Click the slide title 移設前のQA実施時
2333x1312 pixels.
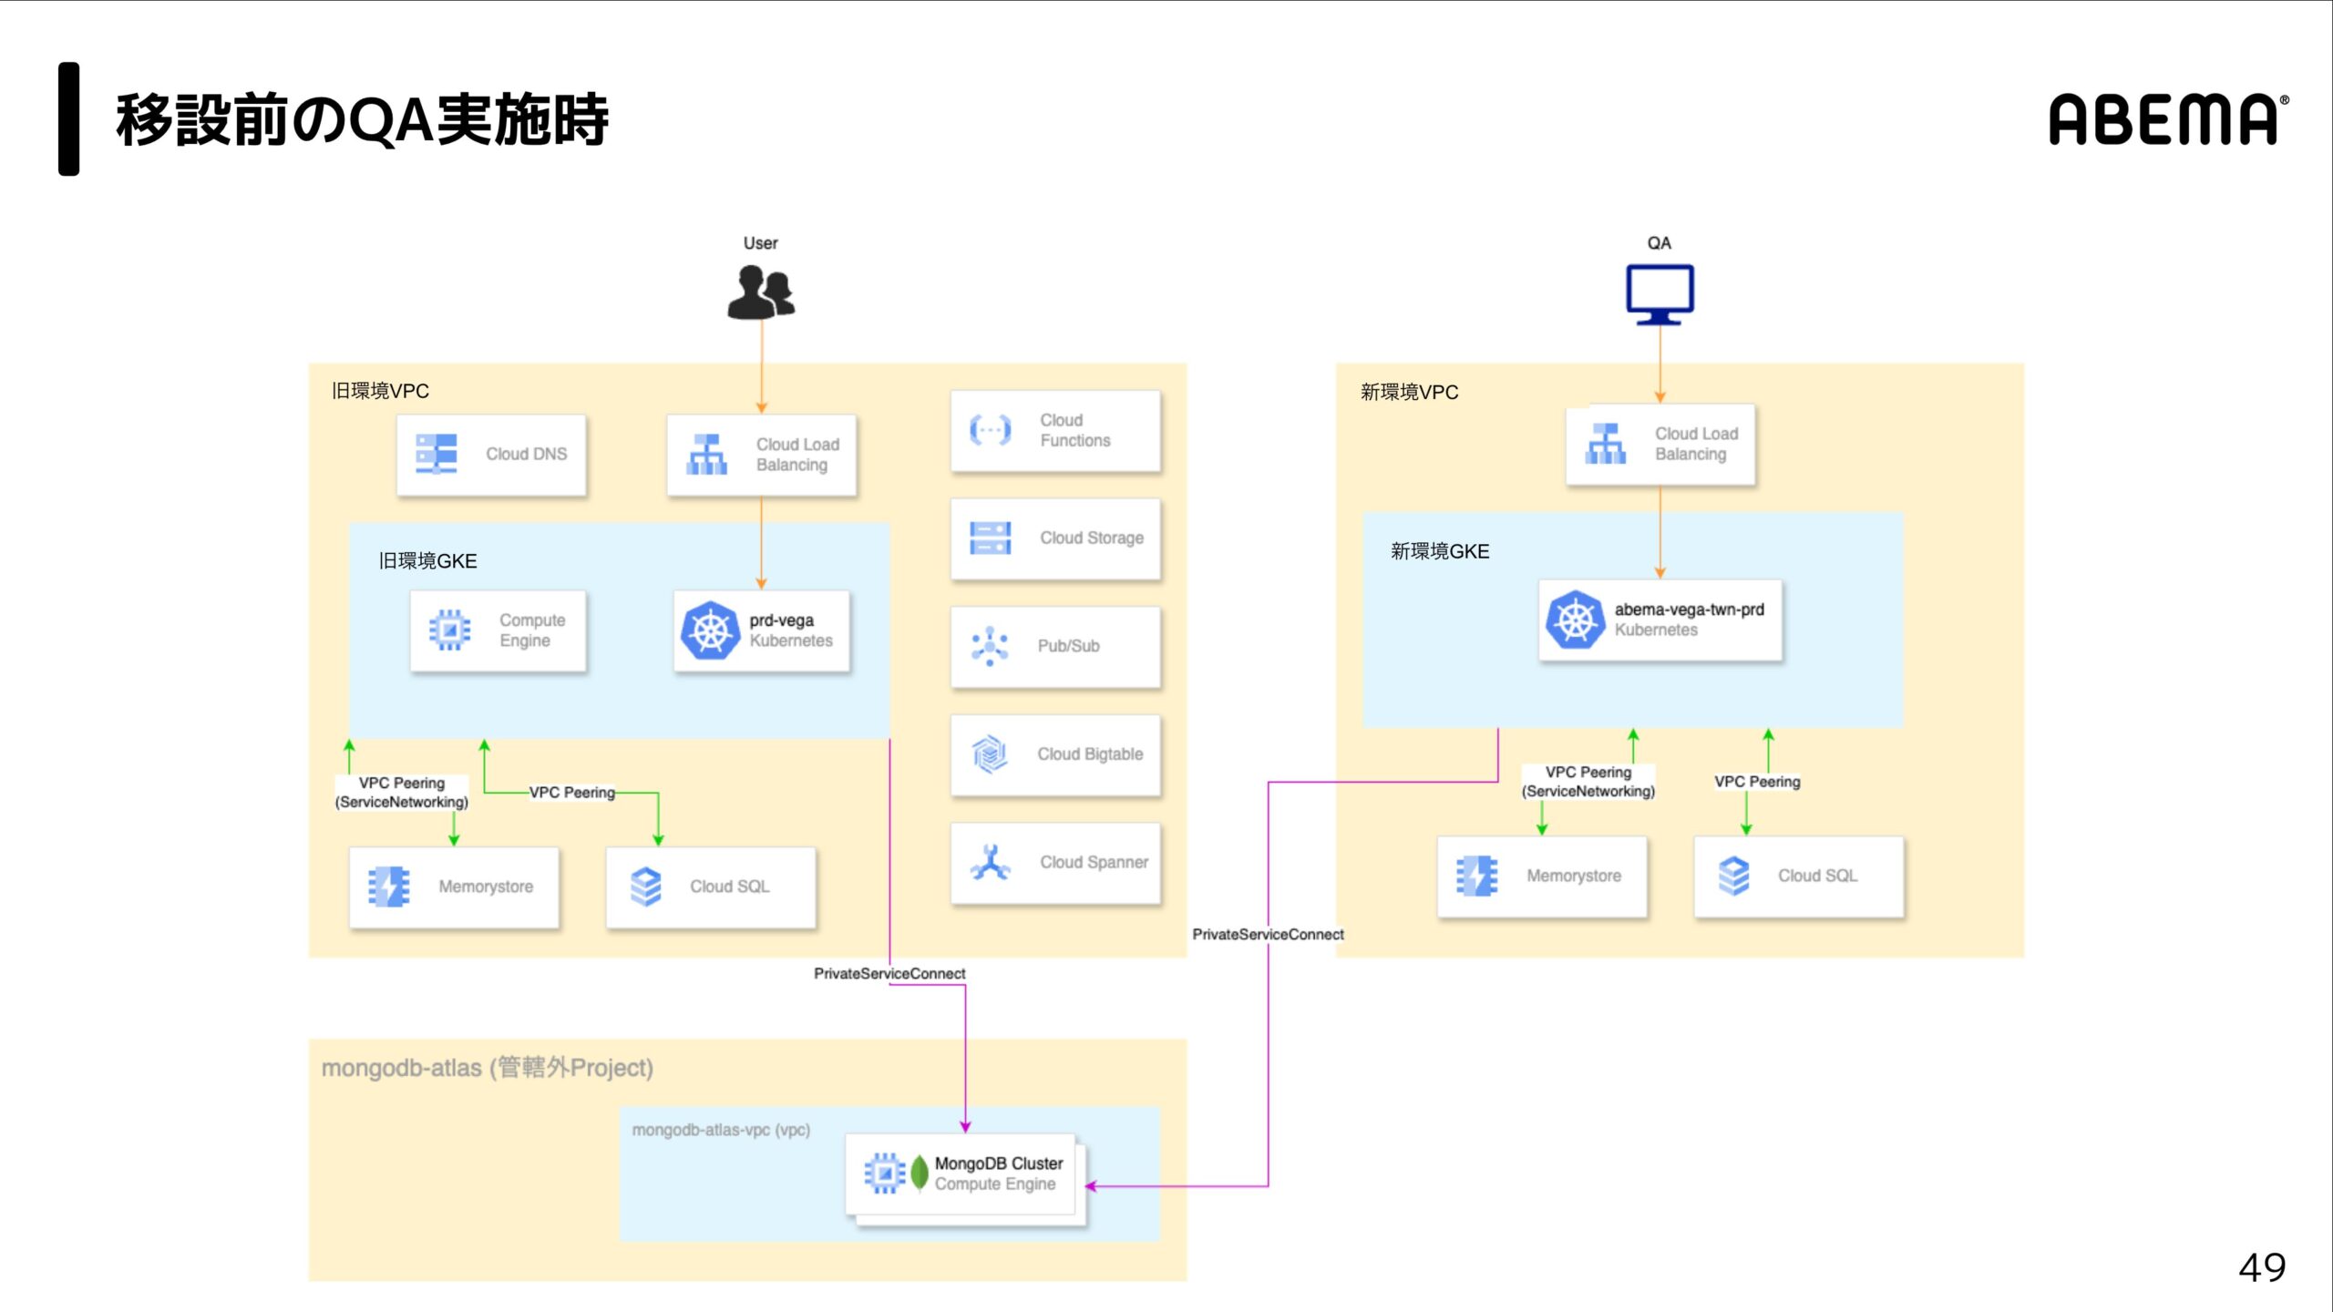(362, 120)
